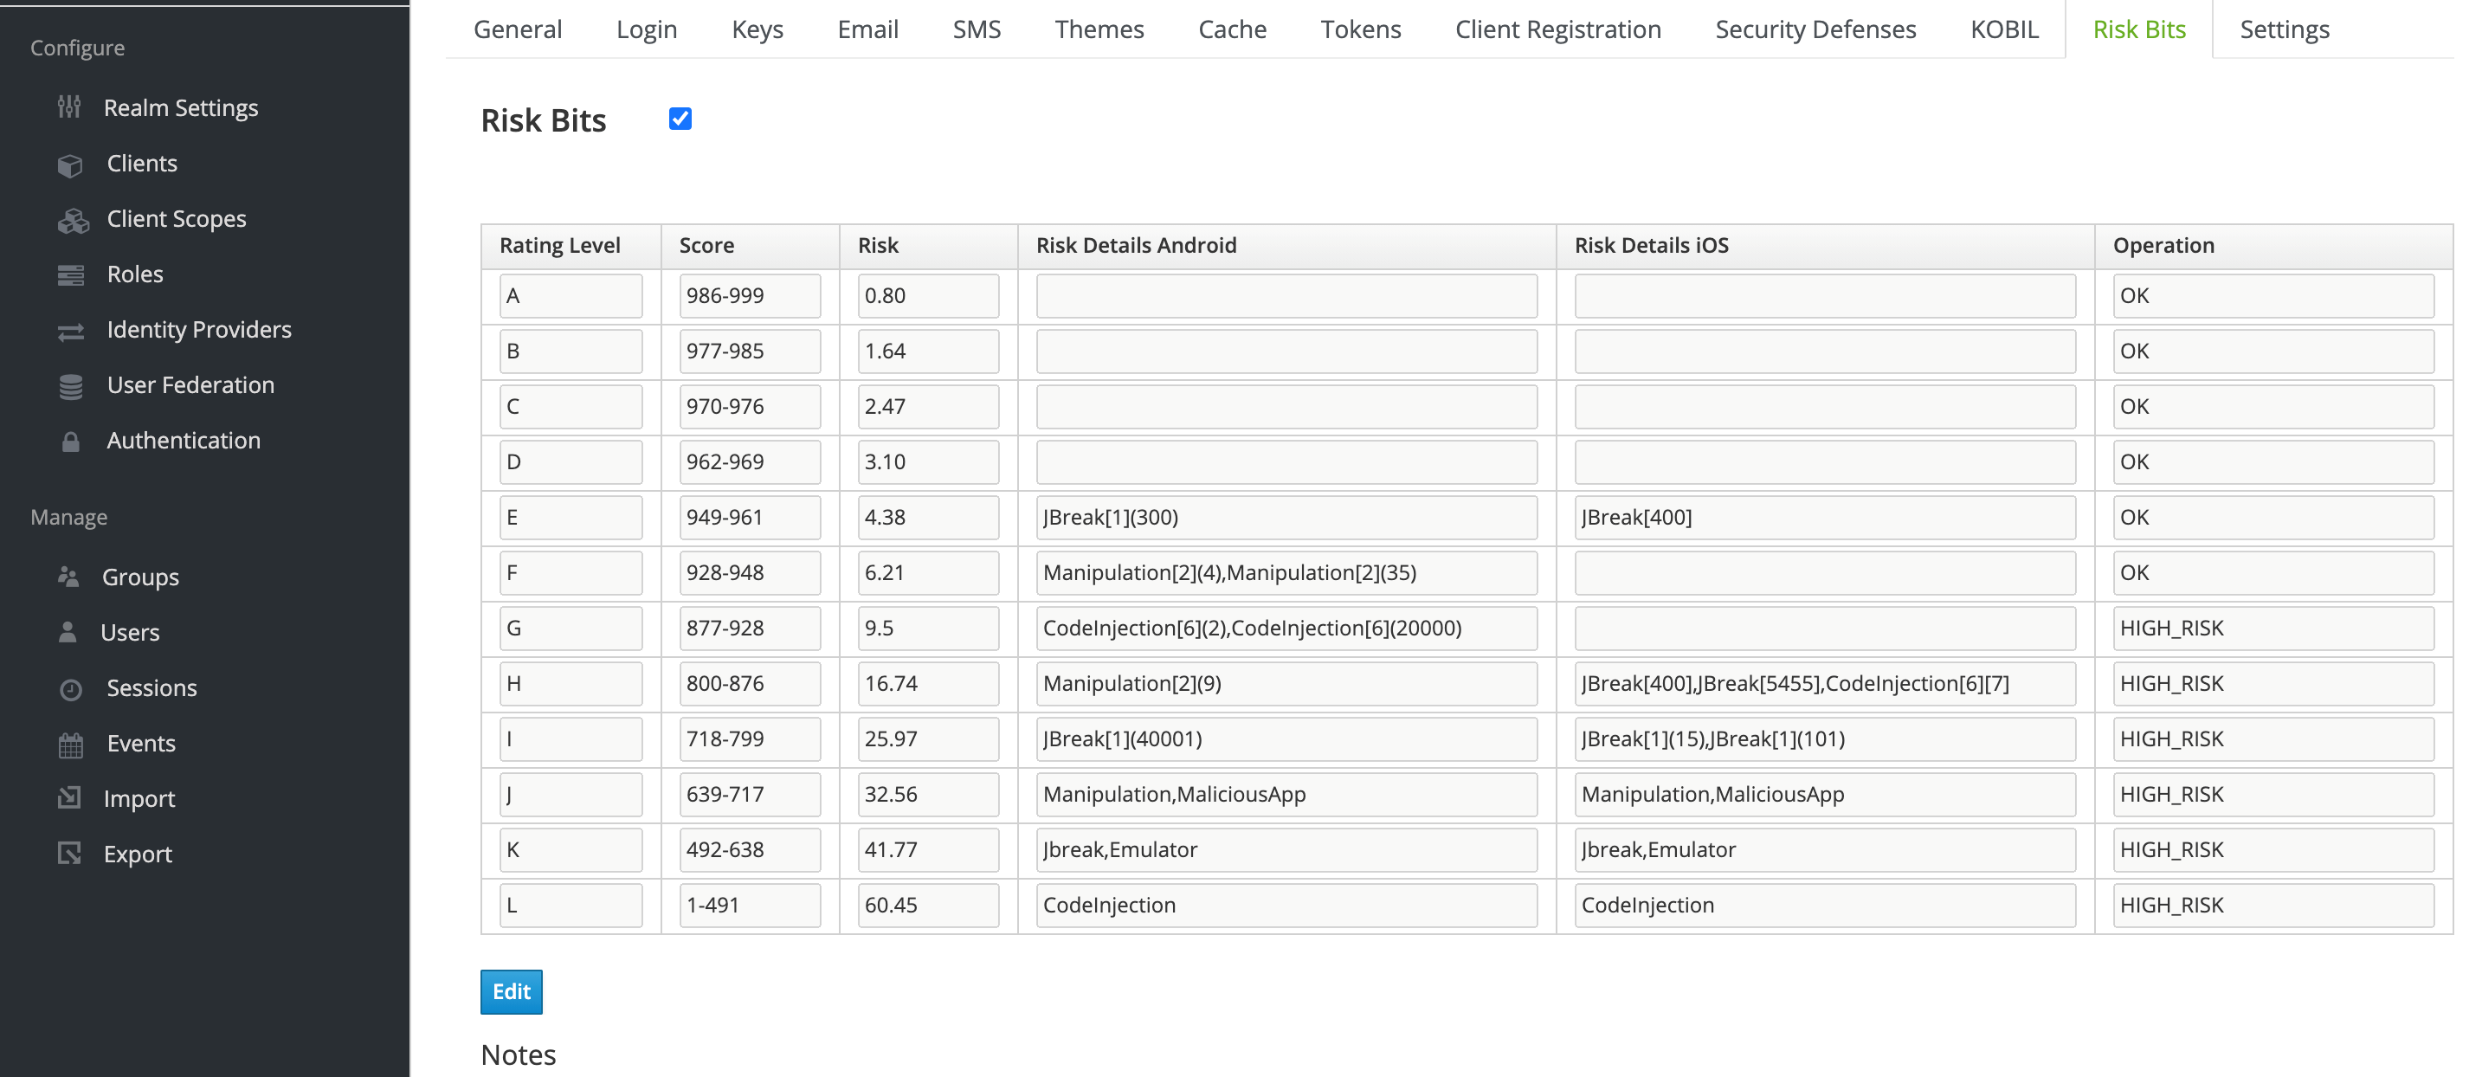Open Users in sidebar
The width and height of the screenshot is (2482, 1077).
click(x=130, y=632)
